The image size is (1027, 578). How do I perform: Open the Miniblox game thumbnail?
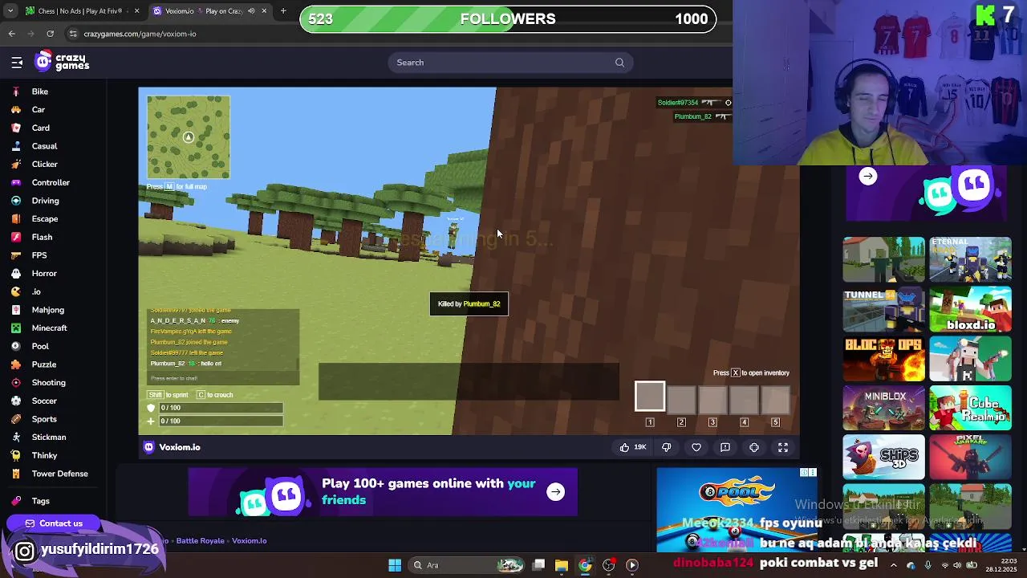click(x=883, y=408)
